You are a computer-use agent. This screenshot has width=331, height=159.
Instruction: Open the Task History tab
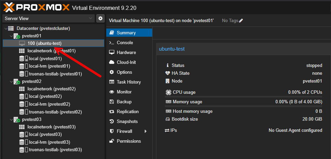pos(129,82)
